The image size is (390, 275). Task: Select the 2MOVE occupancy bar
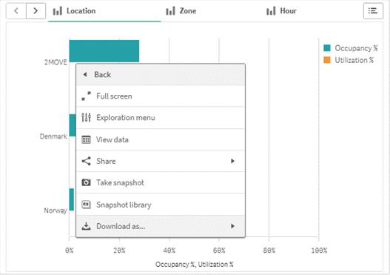pyautogui.click(x=104, y=51)
